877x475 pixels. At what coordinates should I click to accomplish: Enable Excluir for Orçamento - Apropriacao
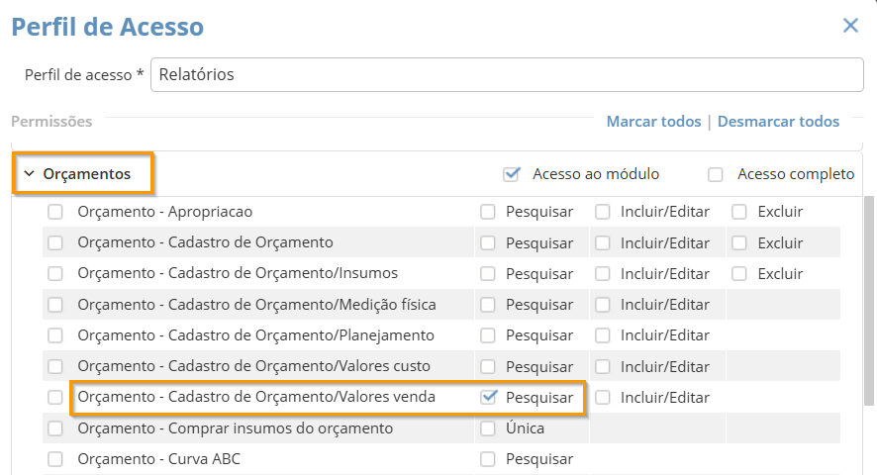(739, 212)
